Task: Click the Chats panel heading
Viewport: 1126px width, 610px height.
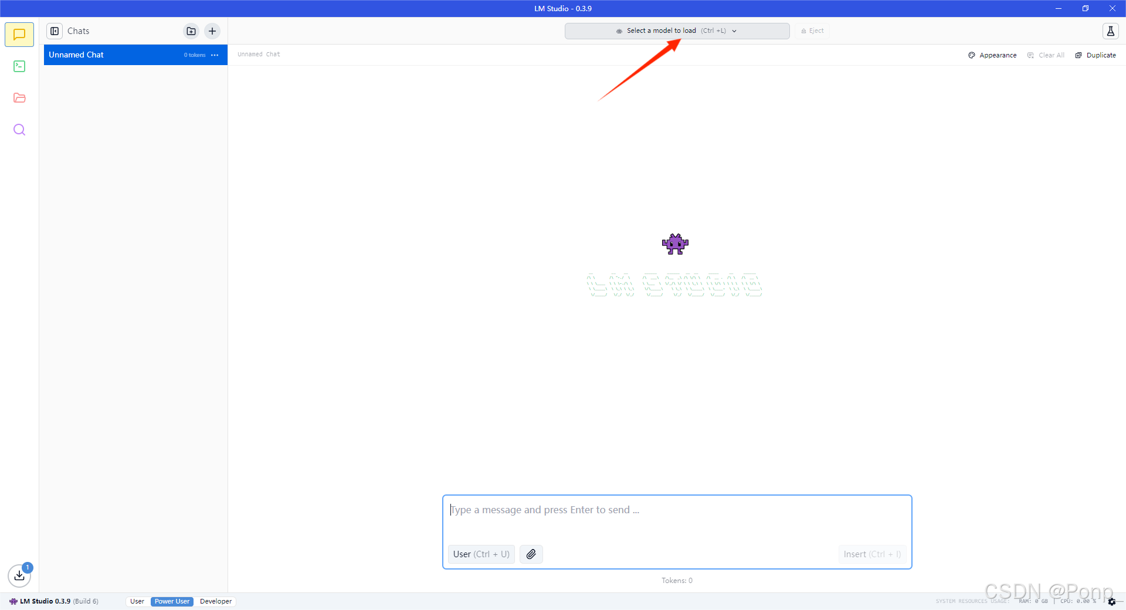Action: (x=78, y=31)
